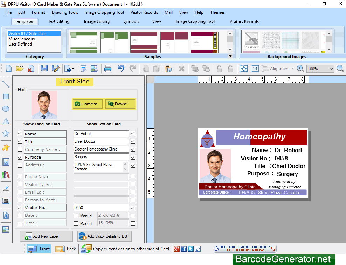
Task: Switch to the Image Editing tab
Action: point(97,21)
